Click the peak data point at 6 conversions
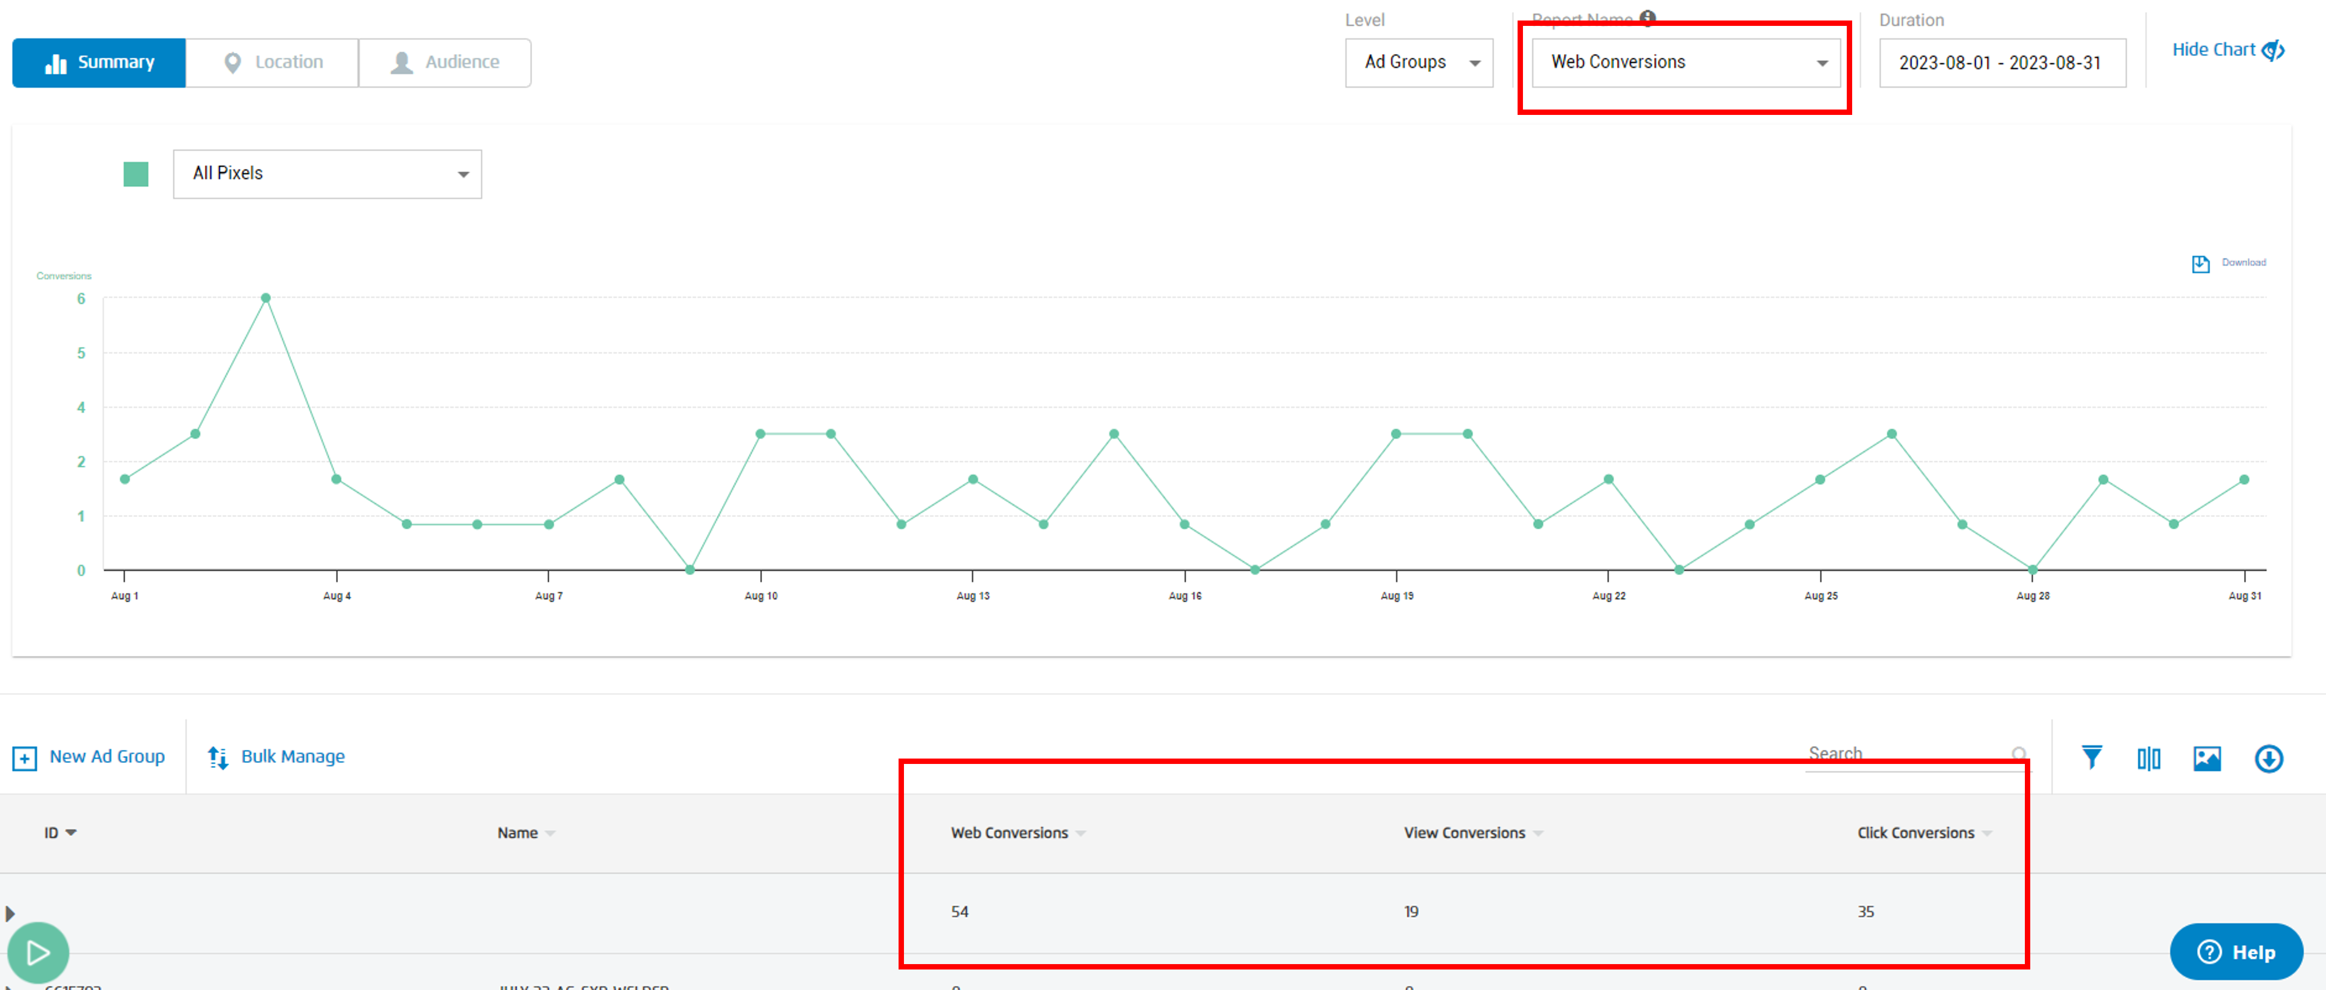The width and height of the screenshot is (2326, 990). 266,298
